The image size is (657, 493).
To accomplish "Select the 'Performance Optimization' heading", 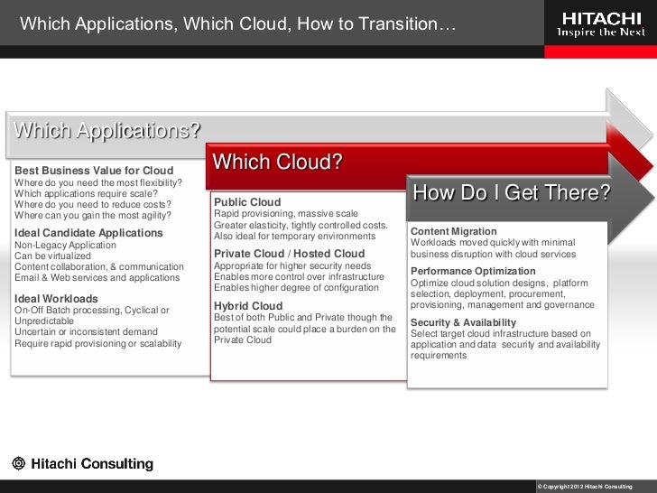I will coord(473,271).
